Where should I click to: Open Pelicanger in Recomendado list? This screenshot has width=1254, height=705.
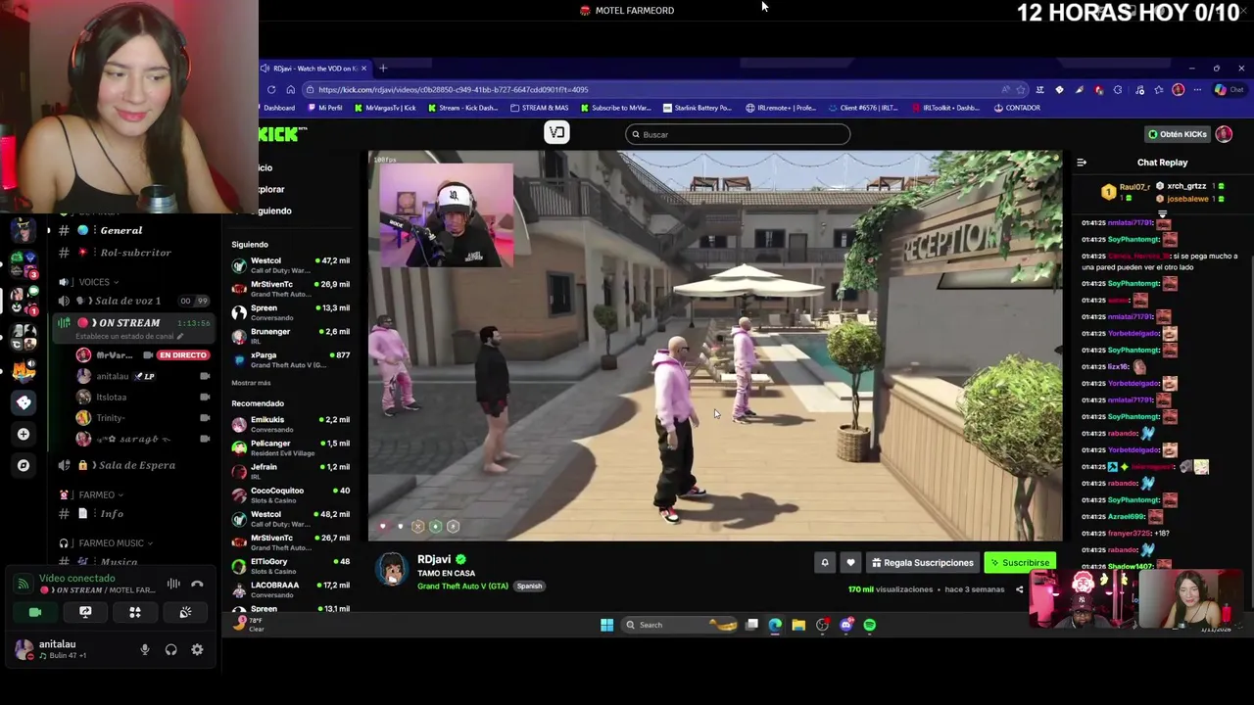pos(291,447)
